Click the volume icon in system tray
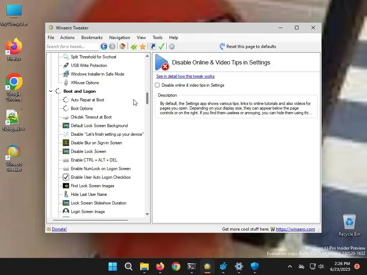Screen dimensions: 367x275 tap(321, 266)
